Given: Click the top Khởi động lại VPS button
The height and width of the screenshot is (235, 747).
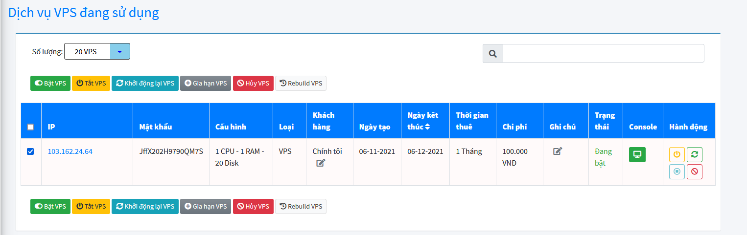Looking at the screenshot, I should [x=145, y=84].
